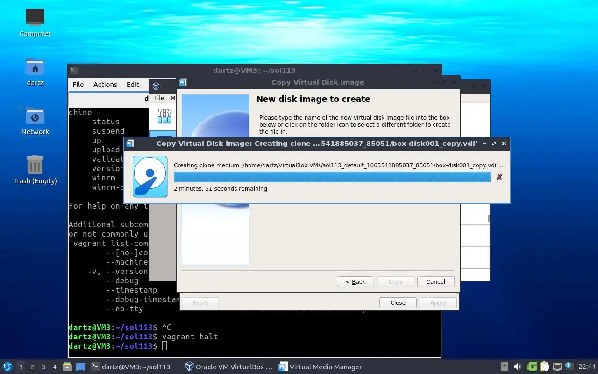Click the '2 minutes, 51 seconds remaining' text
This screenshot has width=598, height=374.
[221, 189]
